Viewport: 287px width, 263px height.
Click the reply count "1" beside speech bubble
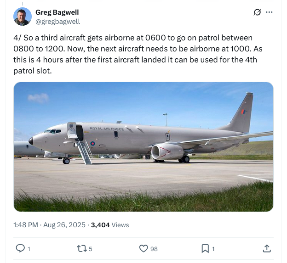point(29,249)
